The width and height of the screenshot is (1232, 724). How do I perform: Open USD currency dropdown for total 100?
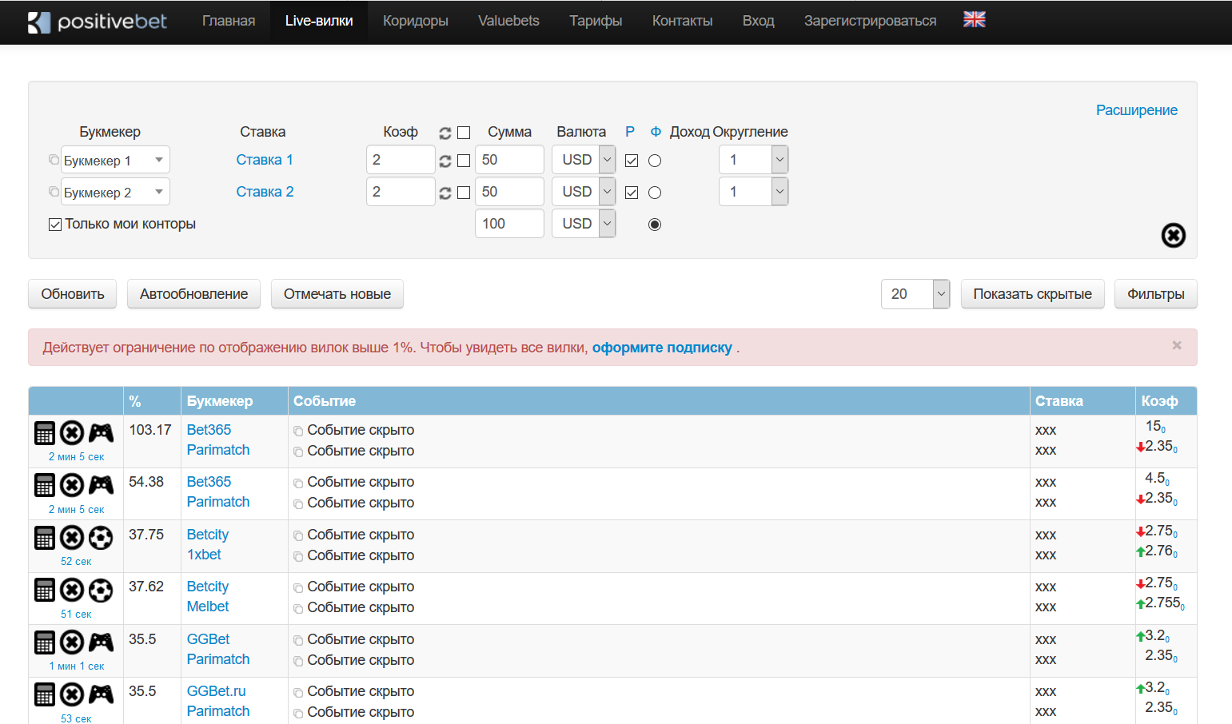[584, 224]
